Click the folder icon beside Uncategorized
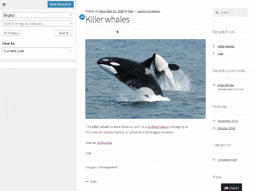Image resolution: width=254 pixels, height=191 pixels. pos(214,159)
